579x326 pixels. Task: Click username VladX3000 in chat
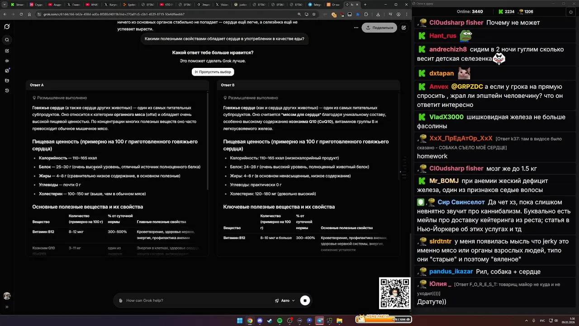446,117
